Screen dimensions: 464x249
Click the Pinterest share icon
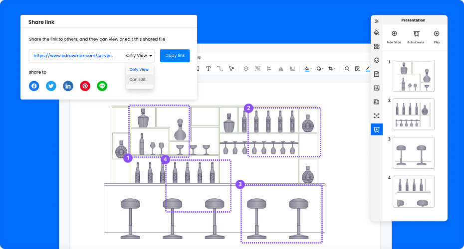coord(85,86)
